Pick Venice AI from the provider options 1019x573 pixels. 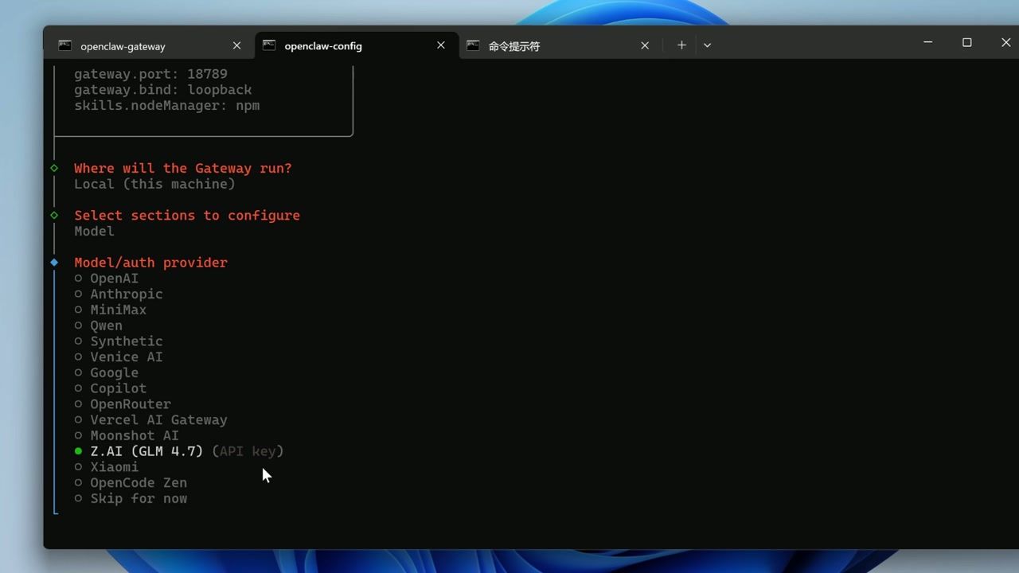126,357
